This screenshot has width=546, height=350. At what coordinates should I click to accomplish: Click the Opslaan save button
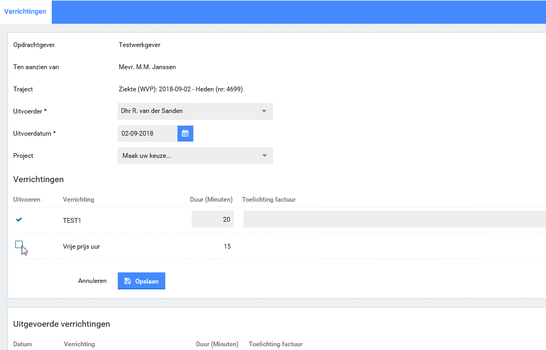coord(142,281)
